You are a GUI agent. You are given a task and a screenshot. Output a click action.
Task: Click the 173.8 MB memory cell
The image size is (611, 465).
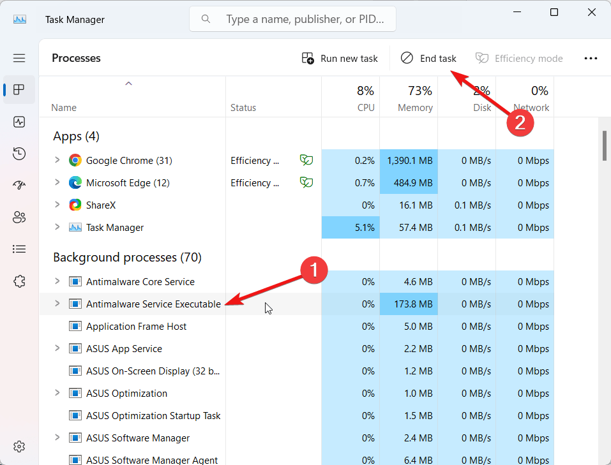click(x=409, y=304)
